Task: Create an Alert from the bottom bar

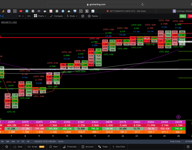Action: tap(53, 147)
